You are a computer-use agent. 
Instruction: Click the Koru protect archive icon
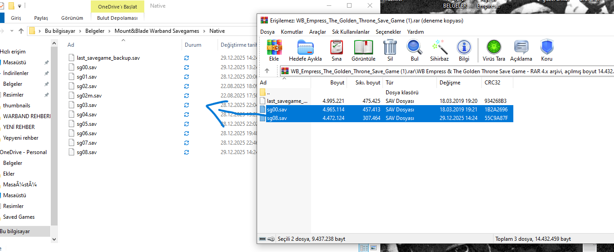click(x=547, y=47)
